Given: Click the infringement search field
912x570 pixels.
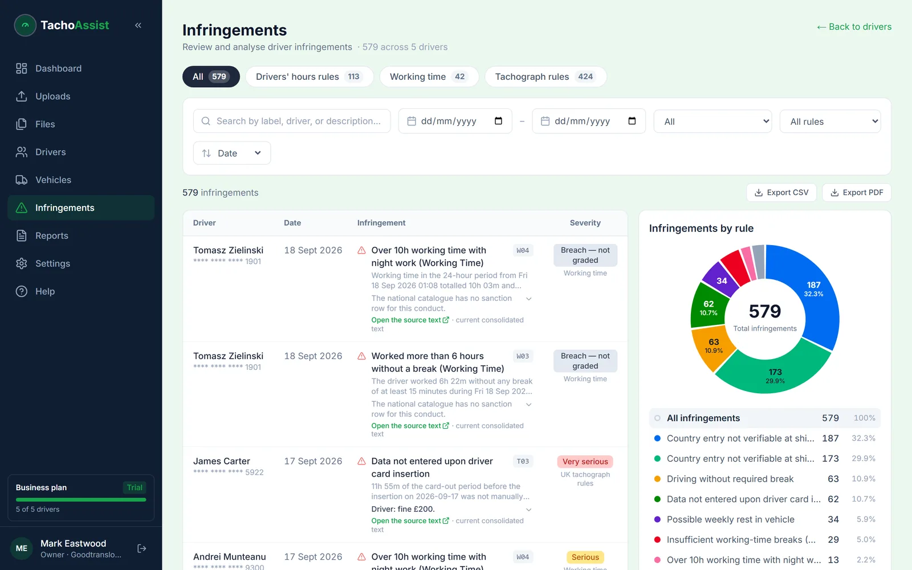Looking at the screenshot, I should pyautogui.click(x=292, y=121).
